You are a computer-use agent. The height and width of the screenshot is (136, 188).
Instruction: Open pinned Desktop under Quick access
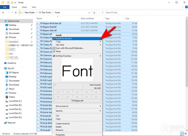(x=12, y=25)
